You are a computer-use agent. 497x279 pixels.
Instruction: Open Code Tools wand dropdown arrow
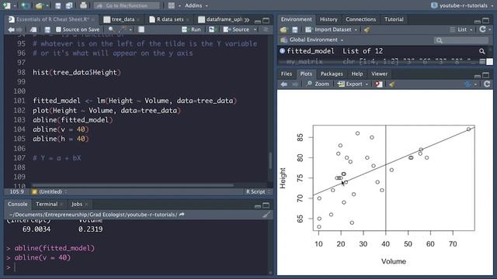click(x=130, y=29)
